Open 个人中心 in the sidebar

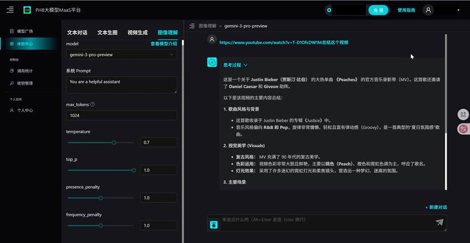pyautogui.click(x=25, y=110)
